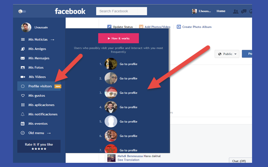This screenshot has height=167, width=268.
Task: Open Mis notificaciones menu entry
Action: tap(43, 114)
